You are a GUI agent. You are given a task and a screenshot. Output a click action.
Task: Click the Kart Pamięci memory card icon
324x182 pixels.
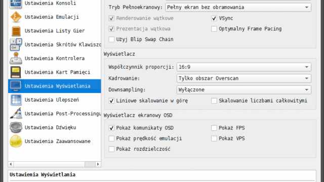[x=16, y=72]
